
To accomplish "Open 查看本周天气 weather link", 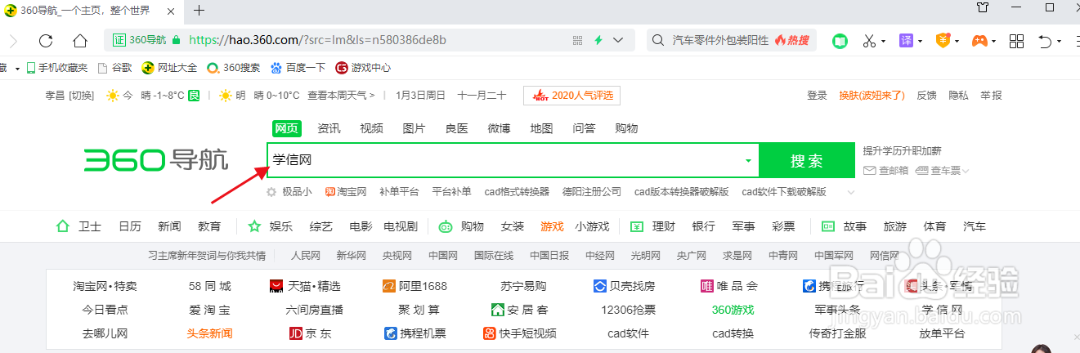I will point(341,96).
